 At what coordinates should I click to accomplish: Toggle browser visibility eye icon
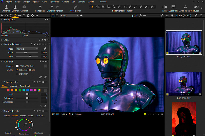[167, 15]
